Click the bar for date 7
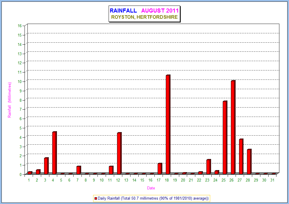The height and width of the screenshot is (204, 289). pyautogui.click(x=79, y=170)
